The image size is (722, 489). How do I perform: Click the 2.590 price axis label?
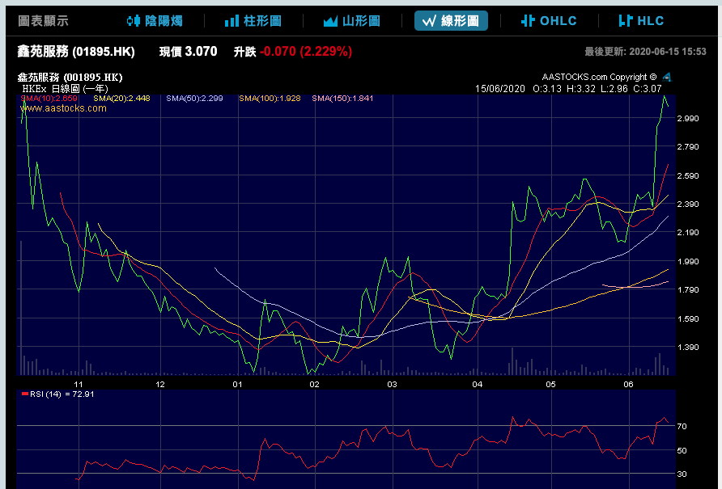[688, 175]
